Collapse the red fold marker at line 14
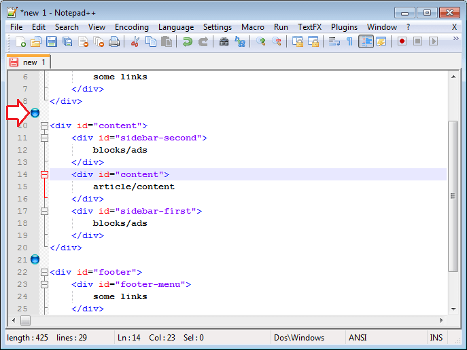Viewport: 467px width, 350px height. 45,174
